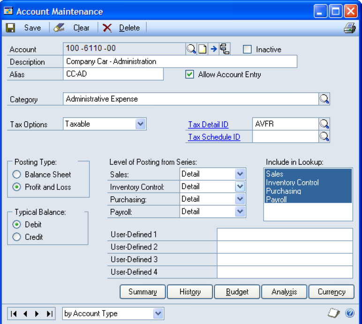Click Delete in the toolbar

(x=122, y=28)
